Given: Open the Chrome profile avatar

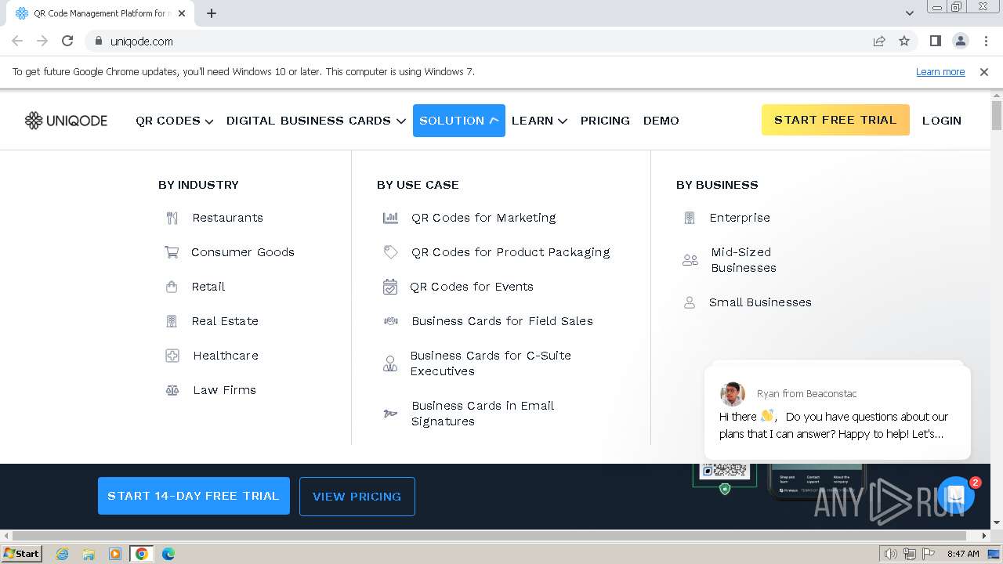Looking at the screenshot, I should tap(961, 41).
